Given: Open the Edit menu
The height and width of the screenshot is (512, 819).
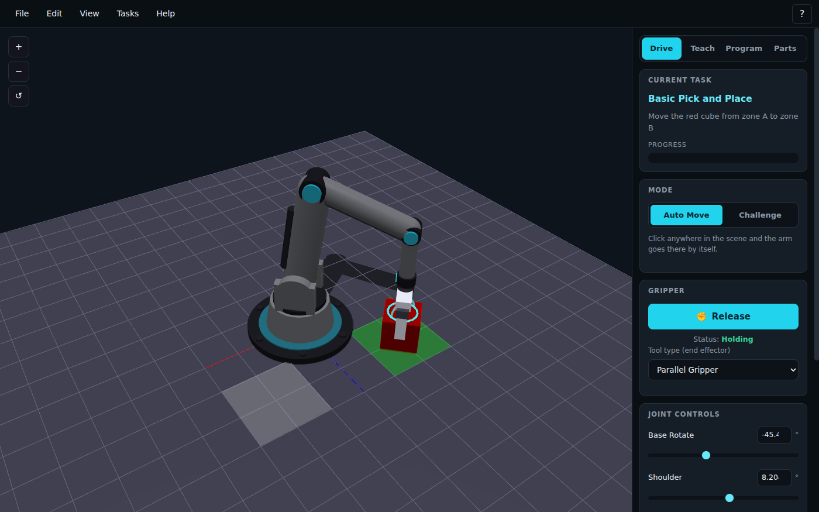Looking at the screenshot, I should click(54, 13).
